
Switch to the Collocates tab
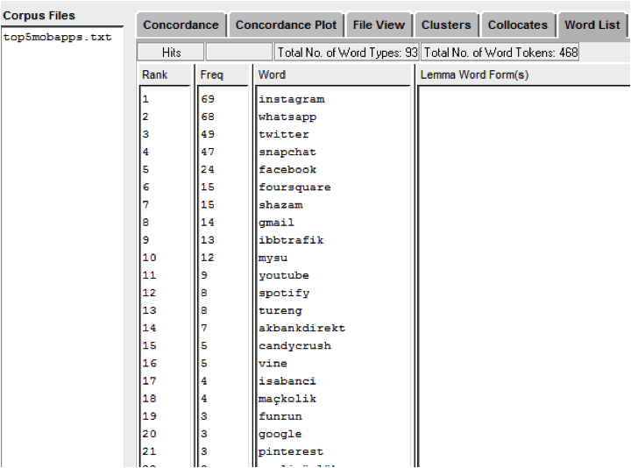(x=517, y=25)
